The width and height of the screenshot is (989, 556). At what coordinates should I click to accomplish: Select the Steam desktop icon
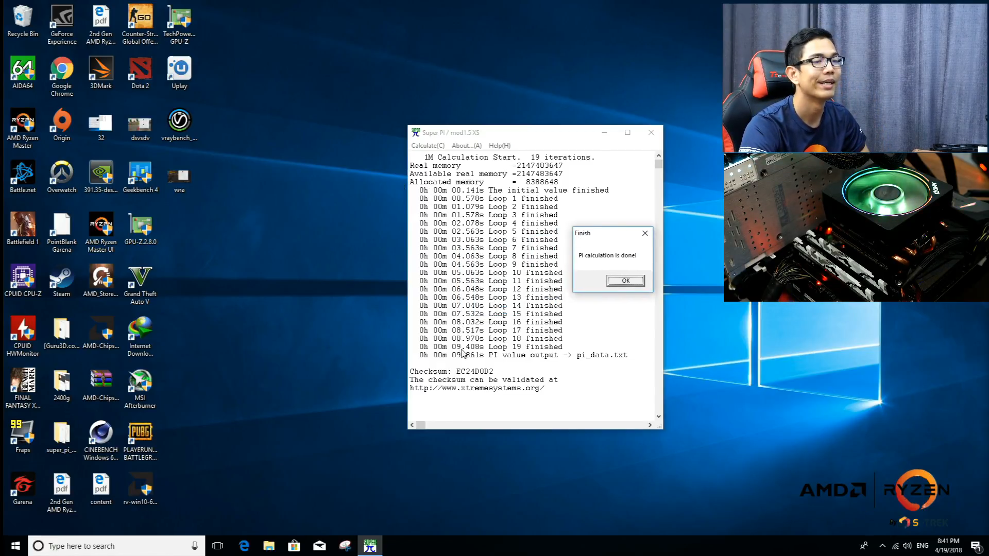point(62,281)
